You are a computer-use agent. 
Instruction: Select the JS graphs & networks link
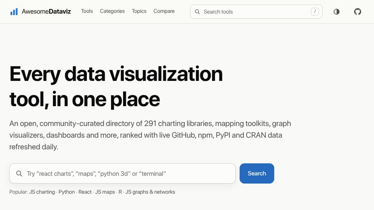[150, 192]
